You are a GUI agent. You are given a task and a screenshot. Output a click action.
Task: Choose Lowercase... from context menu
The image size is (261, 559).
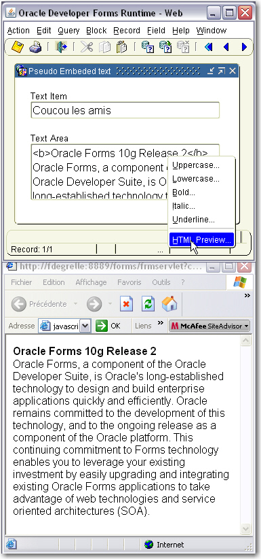click(201, 179)
